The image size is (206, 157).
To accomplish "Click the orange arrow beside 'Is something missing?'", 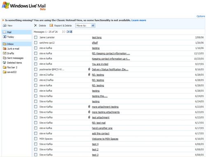I will click(x=3, y=20).
